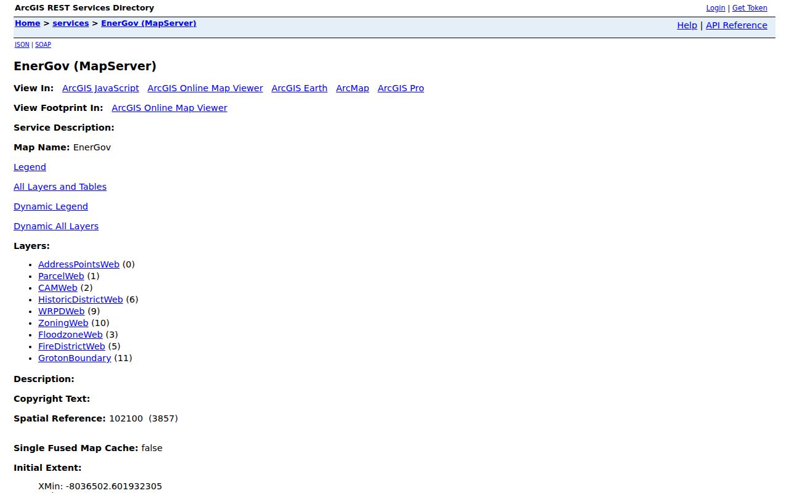Click the Get Token link
The image size is (789, 493).
(750, 8)
